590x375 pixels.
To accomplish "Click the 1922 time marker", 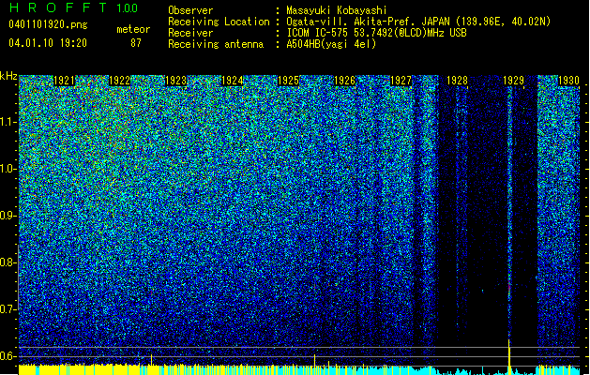I will point(120,81).
